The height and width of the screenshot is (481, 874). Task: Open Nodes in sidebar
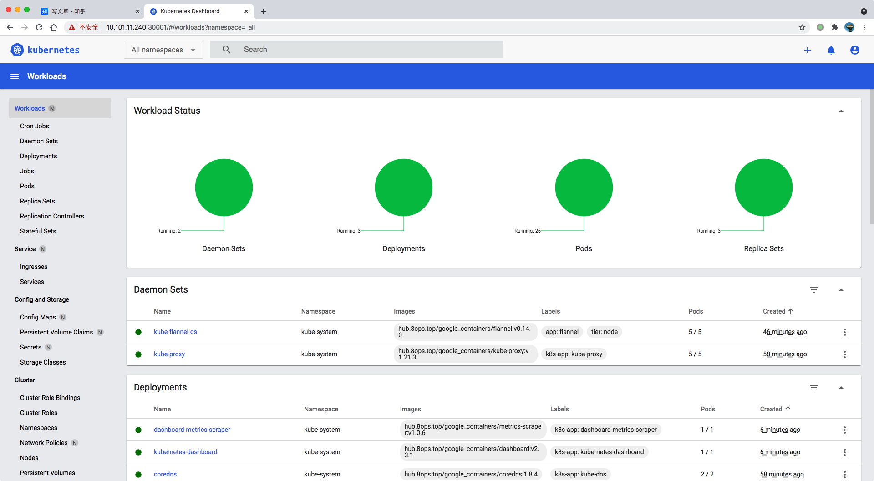point(29,458)
